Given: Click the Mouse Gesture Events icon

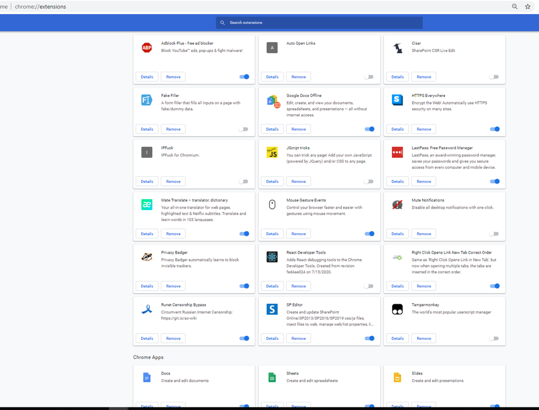Looking at the screenshot, I should click(x=272, y=204).
